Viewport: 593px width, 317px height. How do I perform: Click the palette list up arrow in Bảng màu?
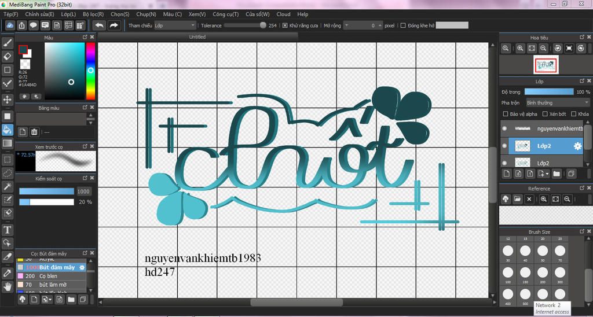90,115
